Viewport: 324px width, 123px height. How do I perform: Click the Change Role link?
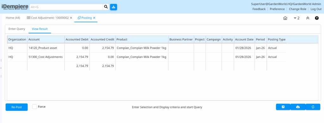tap(297, 9)
